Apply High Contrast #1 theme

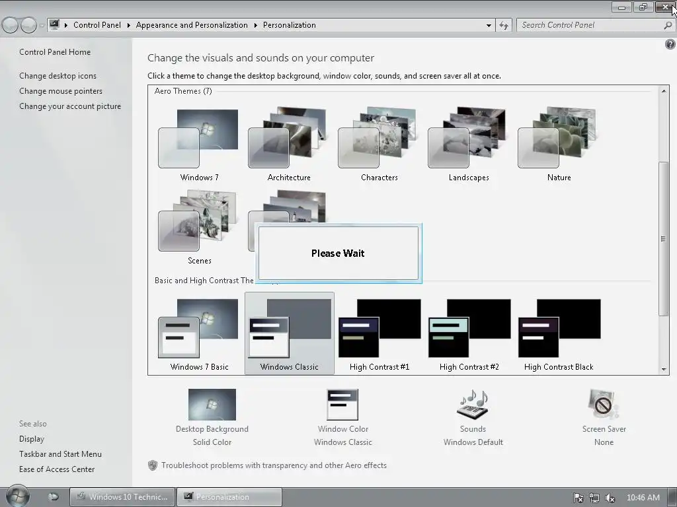pyautogui.click(x=379, y=333)
